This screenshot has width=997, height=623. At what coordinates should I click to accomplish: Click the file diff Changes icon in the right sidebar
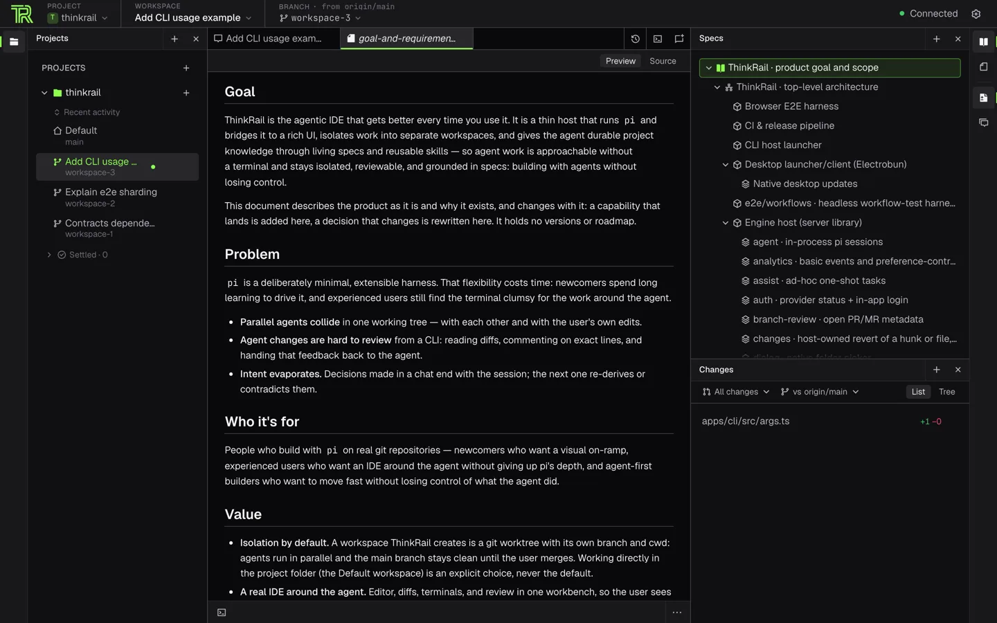tap(983, 98)
